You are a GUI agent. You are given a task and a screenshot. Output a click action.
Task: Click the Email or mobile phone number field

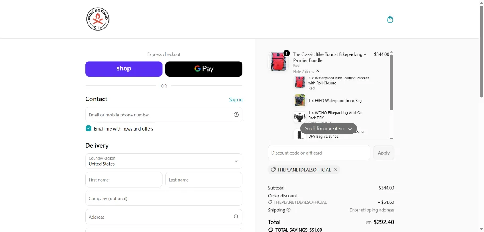[164, 115]
